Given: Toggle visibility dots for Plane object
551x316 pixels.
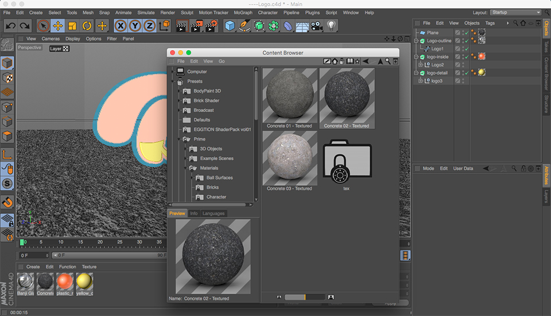Looking at the screenshot, I should pyautogui.click(x=463, y=33).
